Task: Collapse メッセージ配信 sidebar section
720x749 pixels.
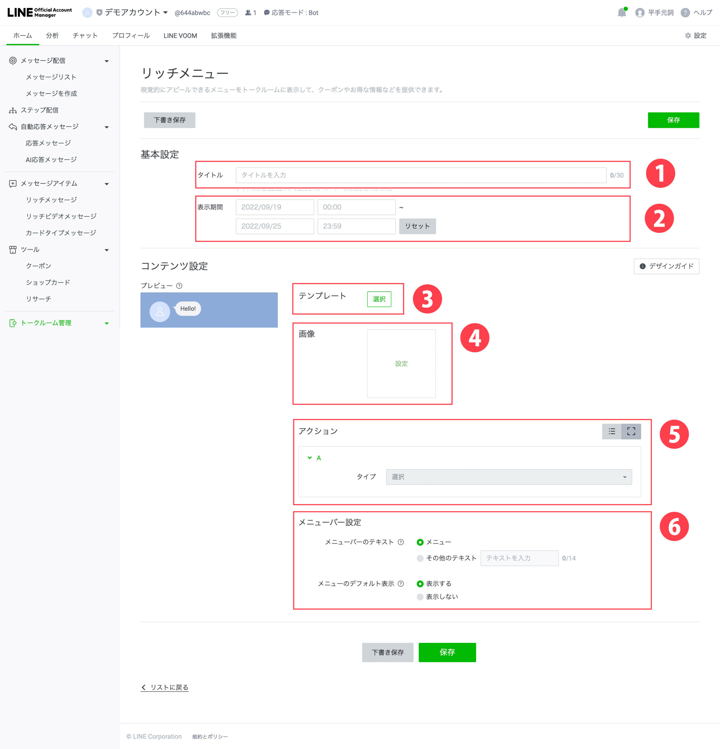Action: pos(106,61)
